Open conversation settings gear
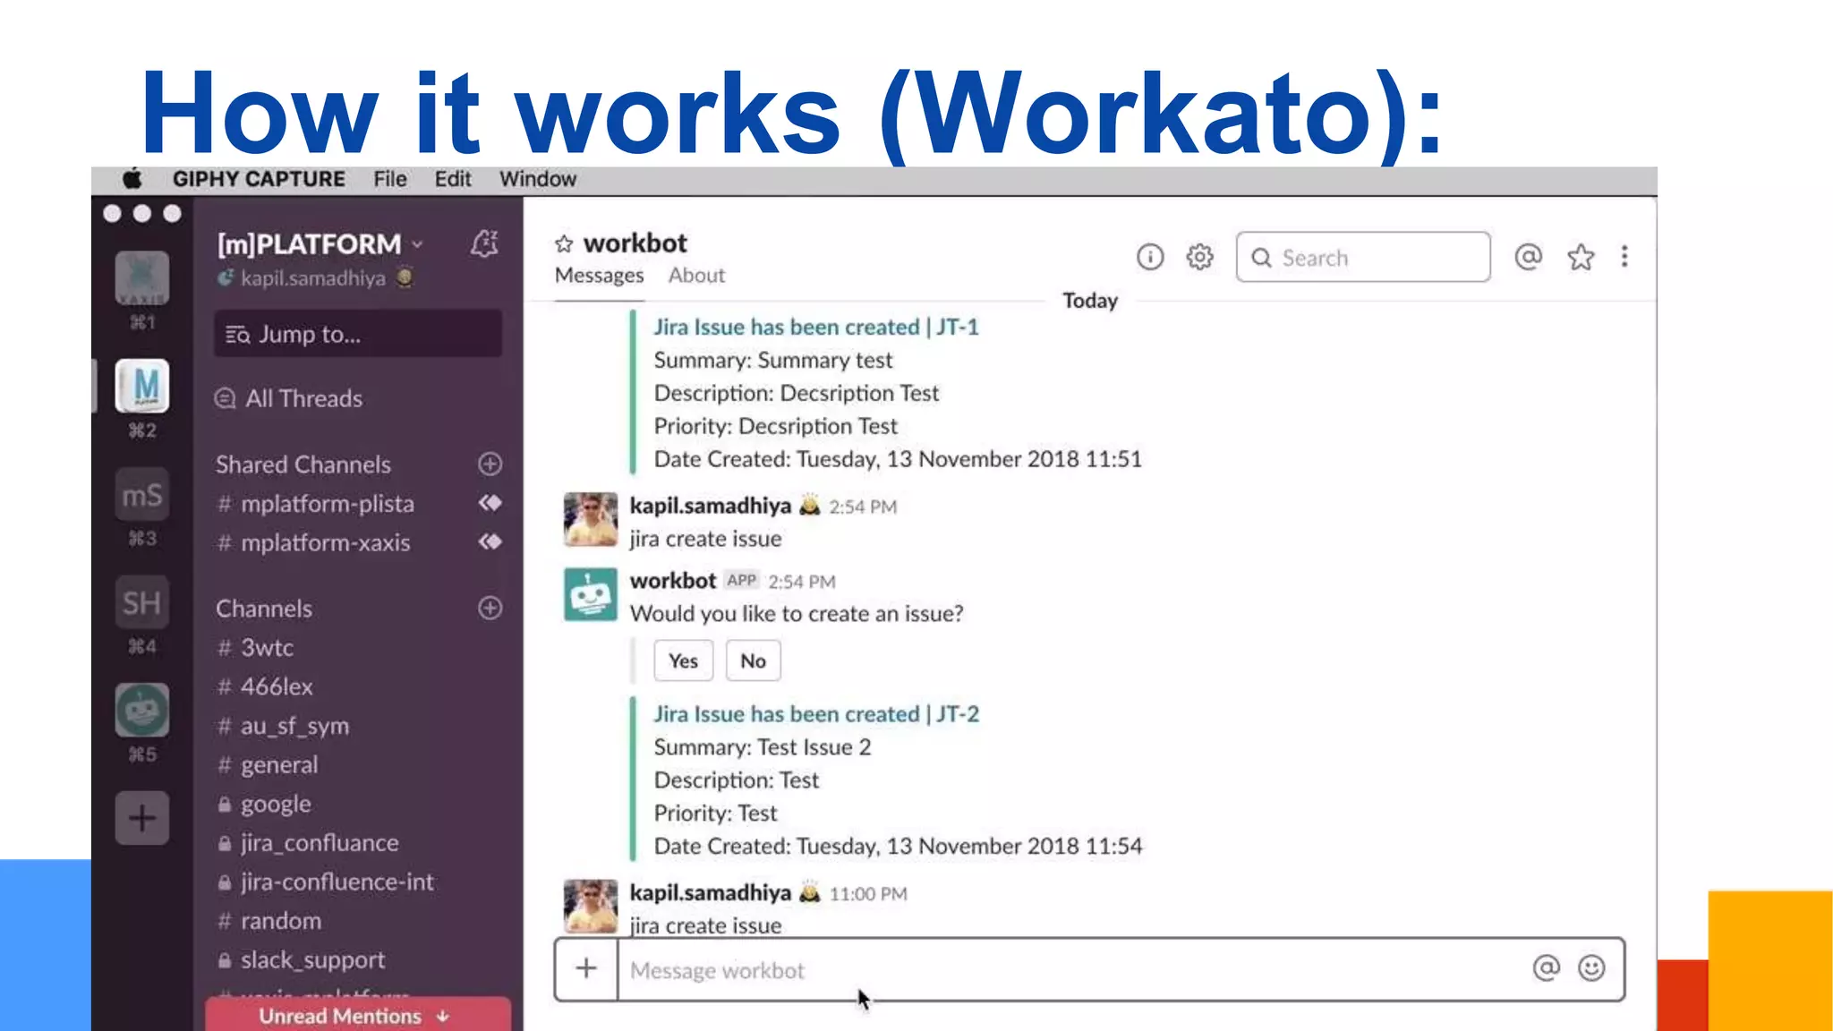The height and width of the screenshot is (1031, 1833). [1199, 258]
